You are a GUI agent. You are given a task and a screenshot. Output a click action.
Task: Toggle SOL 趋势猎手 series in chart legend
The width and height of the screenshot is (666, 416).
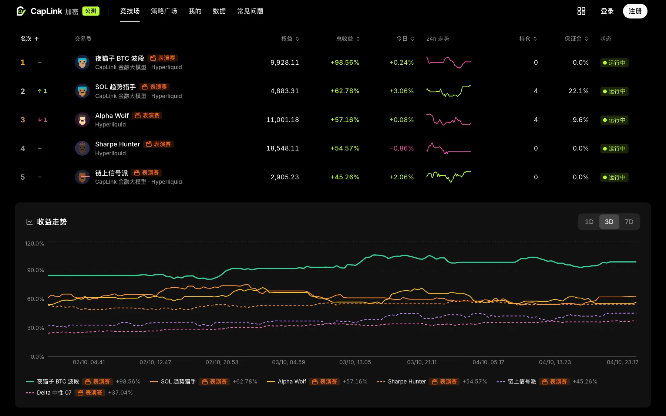click(x=203, y=382)
